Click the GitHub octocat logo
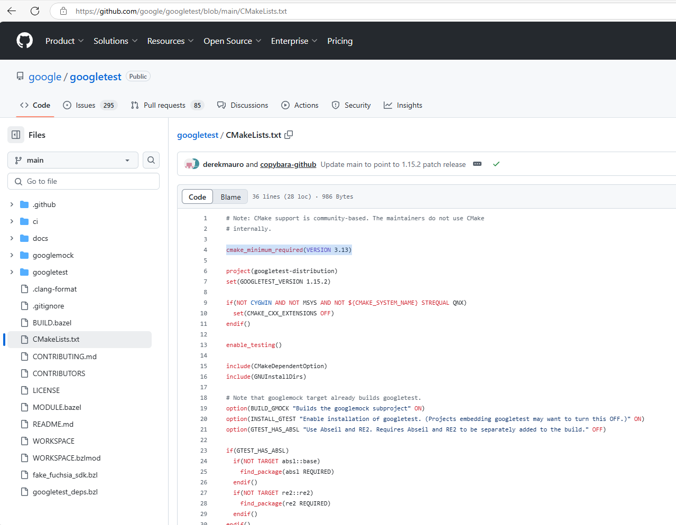Image resolution: width=676 pixels, height=525 pixels. (24, 41)
